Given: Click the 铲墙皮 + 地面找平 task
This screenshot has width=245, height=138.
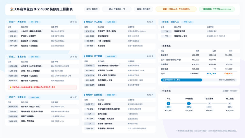Looking at the screenshot, I should tap(28, 36).
